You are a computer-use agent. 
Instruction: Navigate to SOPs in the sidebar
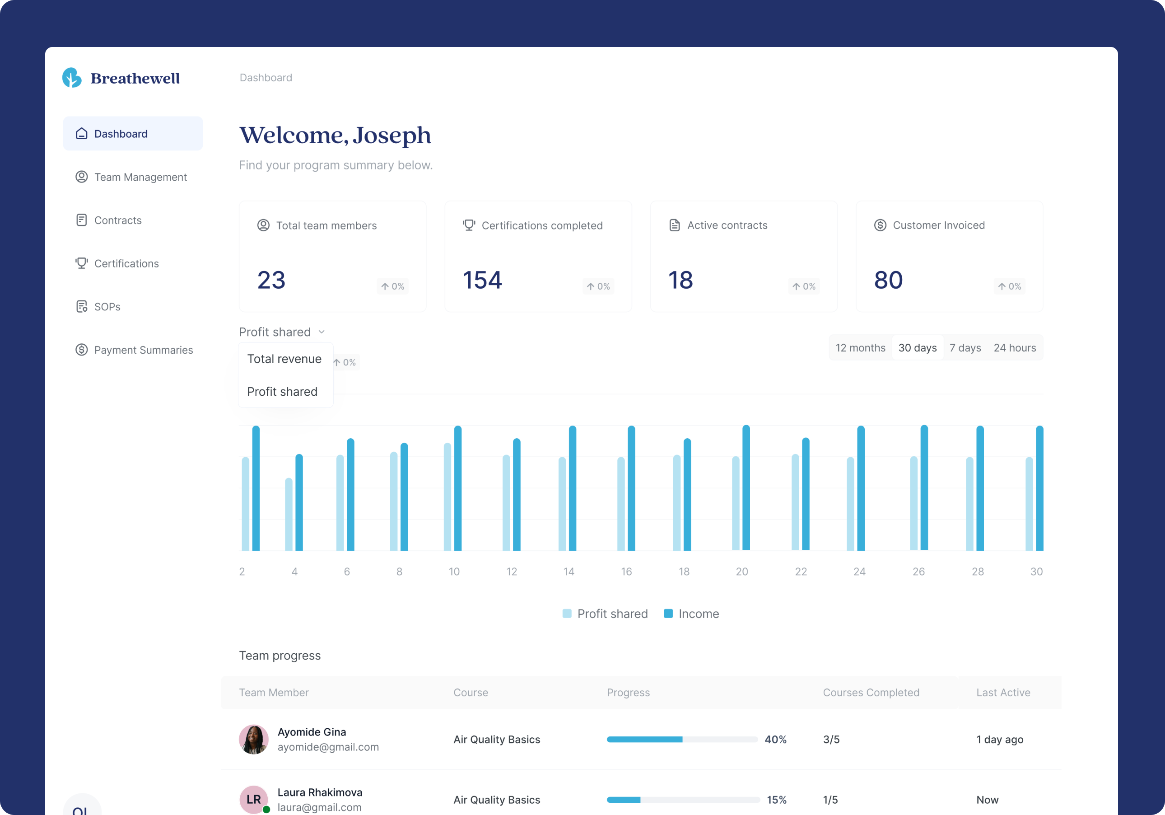133,306
